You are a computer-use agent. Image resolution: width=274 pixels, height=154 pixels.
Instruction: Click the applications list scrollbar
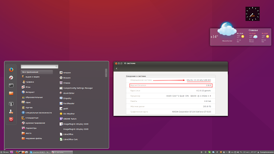click(106, 73)
